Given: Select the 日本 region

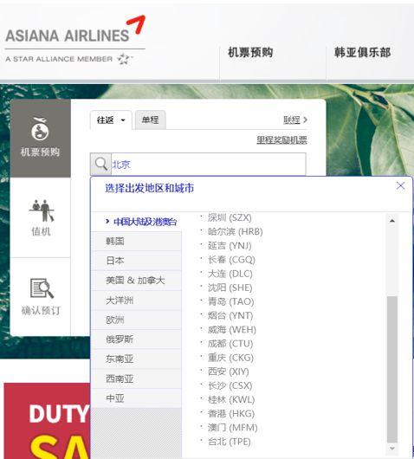Looking at the screenshot, I should (137, 261).
